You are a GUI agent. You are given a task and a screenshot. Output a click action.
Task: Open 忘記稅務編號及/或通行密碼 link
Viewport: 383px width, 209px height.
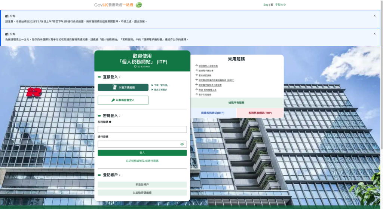pyautogui.click(x=142, y=161)
